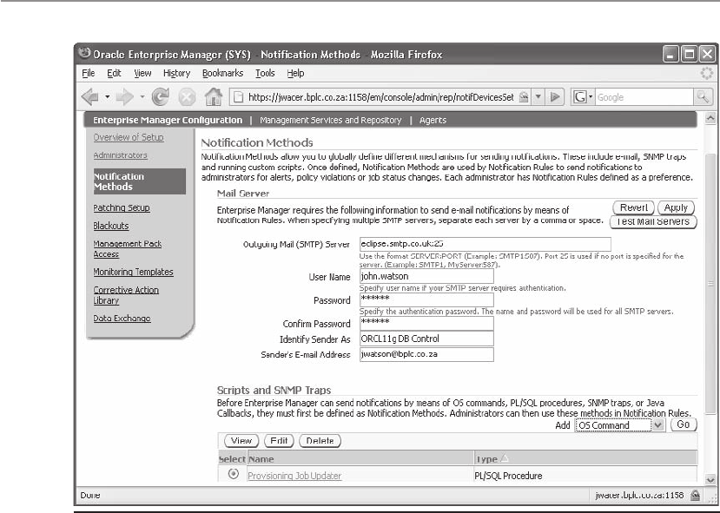The width and height of the screenshot is (720, 513).
Task: Click the Edit button above the table
Action: (x=279, y=441)
